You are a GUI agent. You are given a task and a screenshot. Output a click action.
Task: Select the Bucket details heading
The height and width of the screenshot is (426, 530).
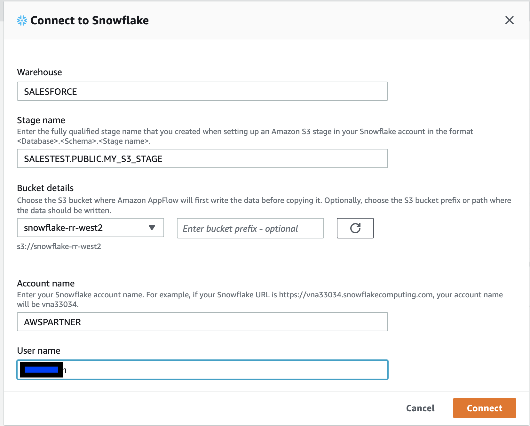click(x=45, y=188)
